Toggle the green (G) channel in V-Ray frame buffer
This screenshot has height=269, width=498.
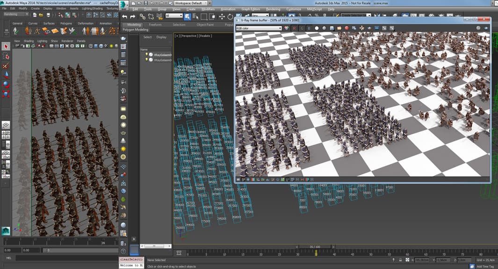302,27
